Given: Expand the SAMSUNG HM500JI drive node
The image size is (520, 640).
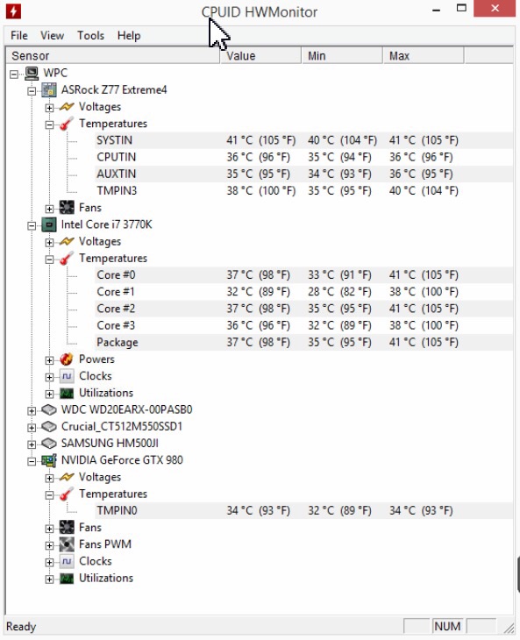Looking at the screenshot, I should (x=32, y=444).
